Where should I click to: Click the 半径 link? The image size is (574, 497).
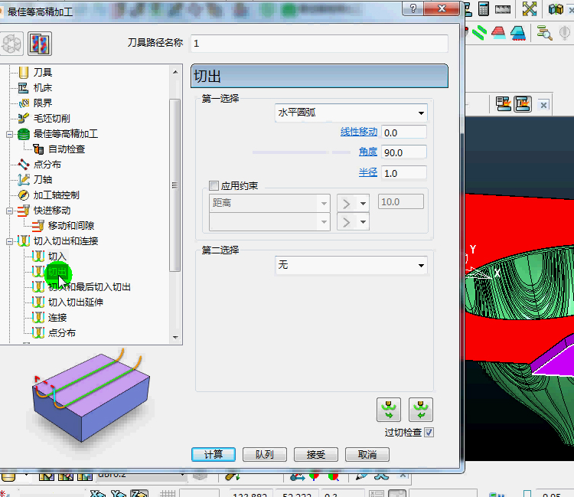pyautogui.click(x=368, y=172)
